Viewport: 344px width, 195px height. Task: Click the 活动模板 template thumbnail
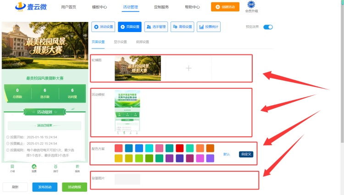tap(127, 112)
